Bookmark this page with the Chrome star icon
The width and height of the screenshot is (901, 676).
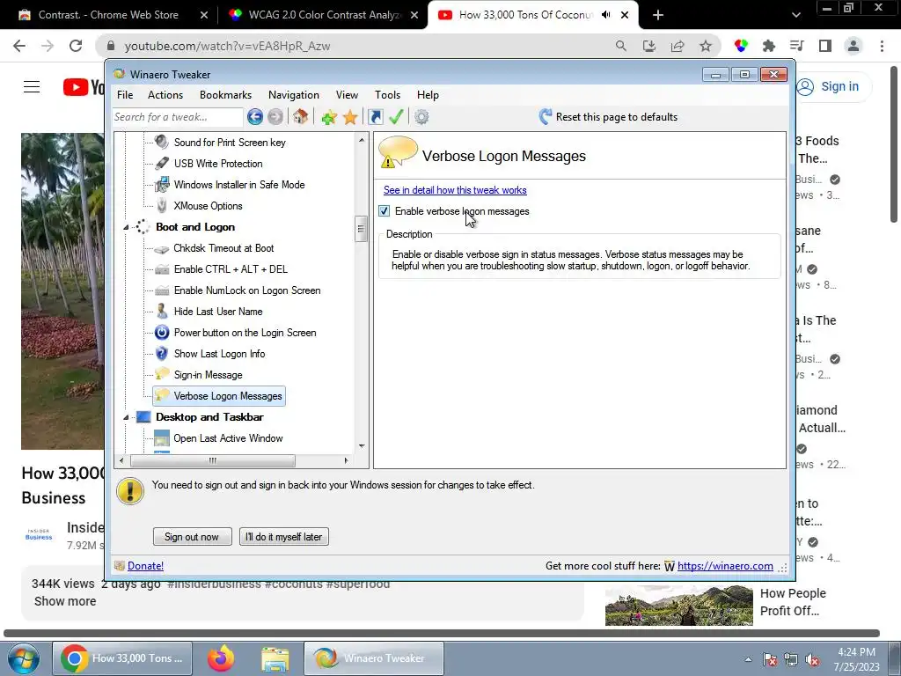tap(706, 46)
